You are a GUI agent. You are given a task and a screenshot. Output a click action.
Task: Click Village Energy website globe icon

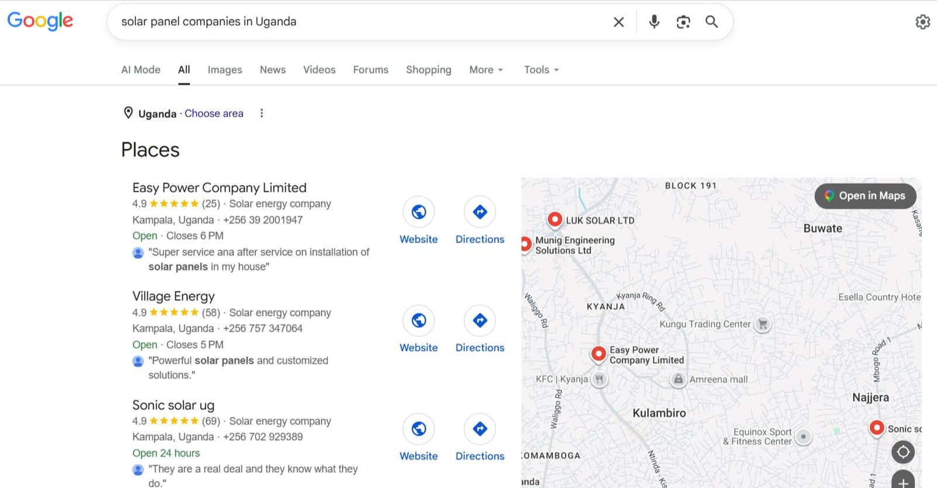tap(419, 320)
